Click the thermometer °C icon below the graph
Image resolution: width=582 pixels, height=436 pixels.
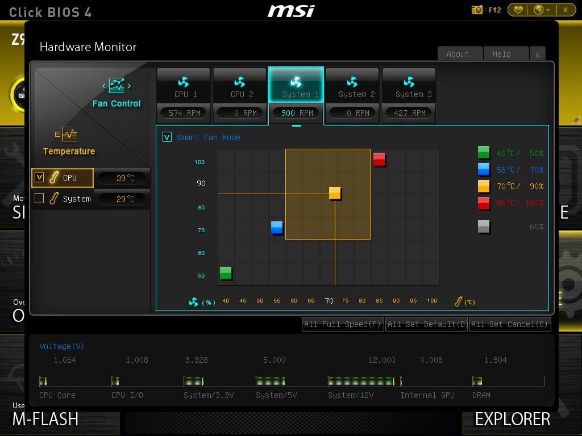[459, 302]
